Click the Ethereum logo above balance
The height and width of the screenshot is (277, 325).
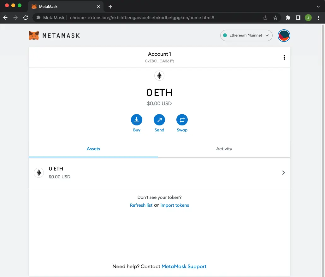click(x=159, y=76)
